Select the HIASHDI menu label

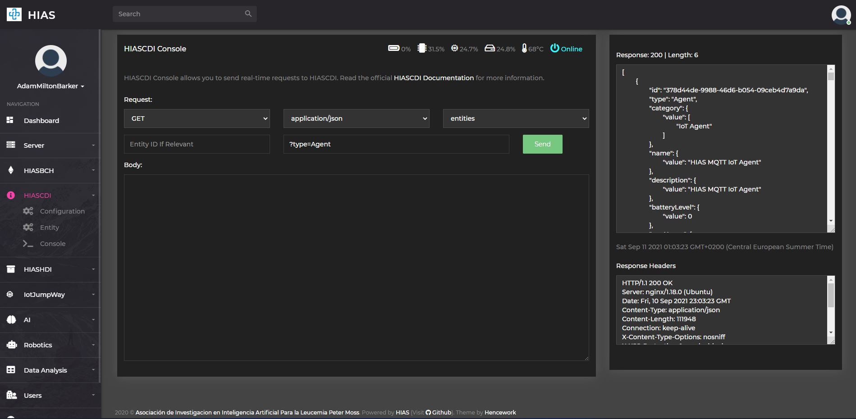(x=38, y=269)
